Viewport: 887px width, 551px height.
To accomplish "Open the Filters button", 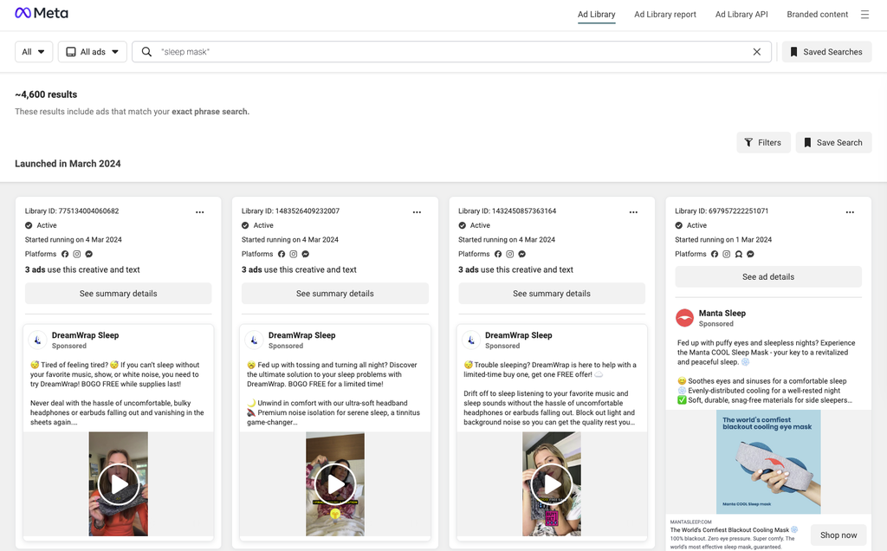I will (x=763, y=143).
